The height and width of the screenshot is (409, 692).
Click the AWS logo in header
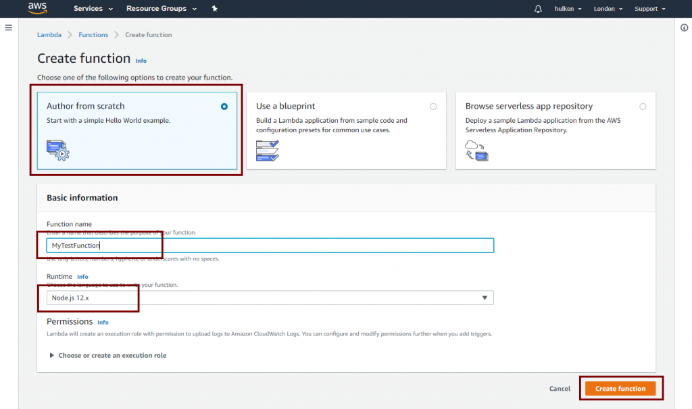click(x=36, y=9)
